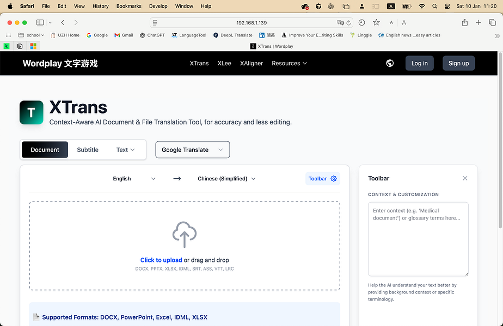Open the Linggle bookmark
The width and height of the screenshot is (503, 326).
[361, 35]
